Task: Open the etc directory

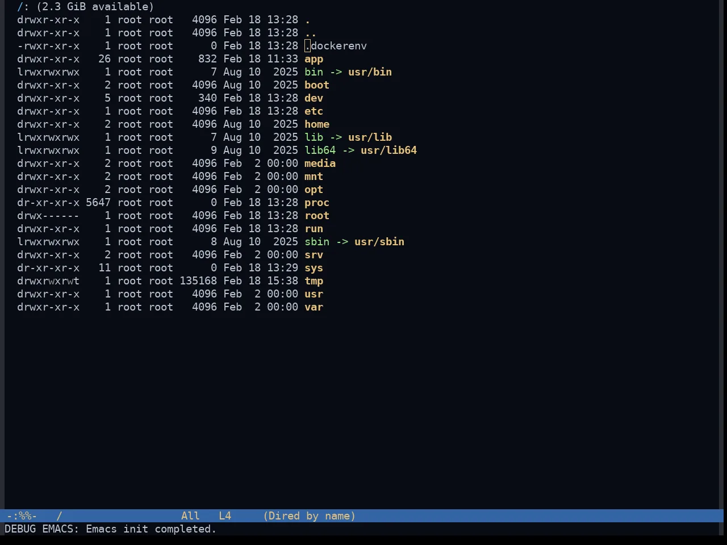Action: tap(314, 111)
